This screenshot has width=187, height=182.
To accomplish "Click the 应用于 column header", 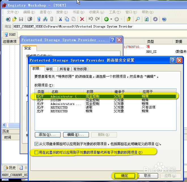I will (x=158, y=92).
